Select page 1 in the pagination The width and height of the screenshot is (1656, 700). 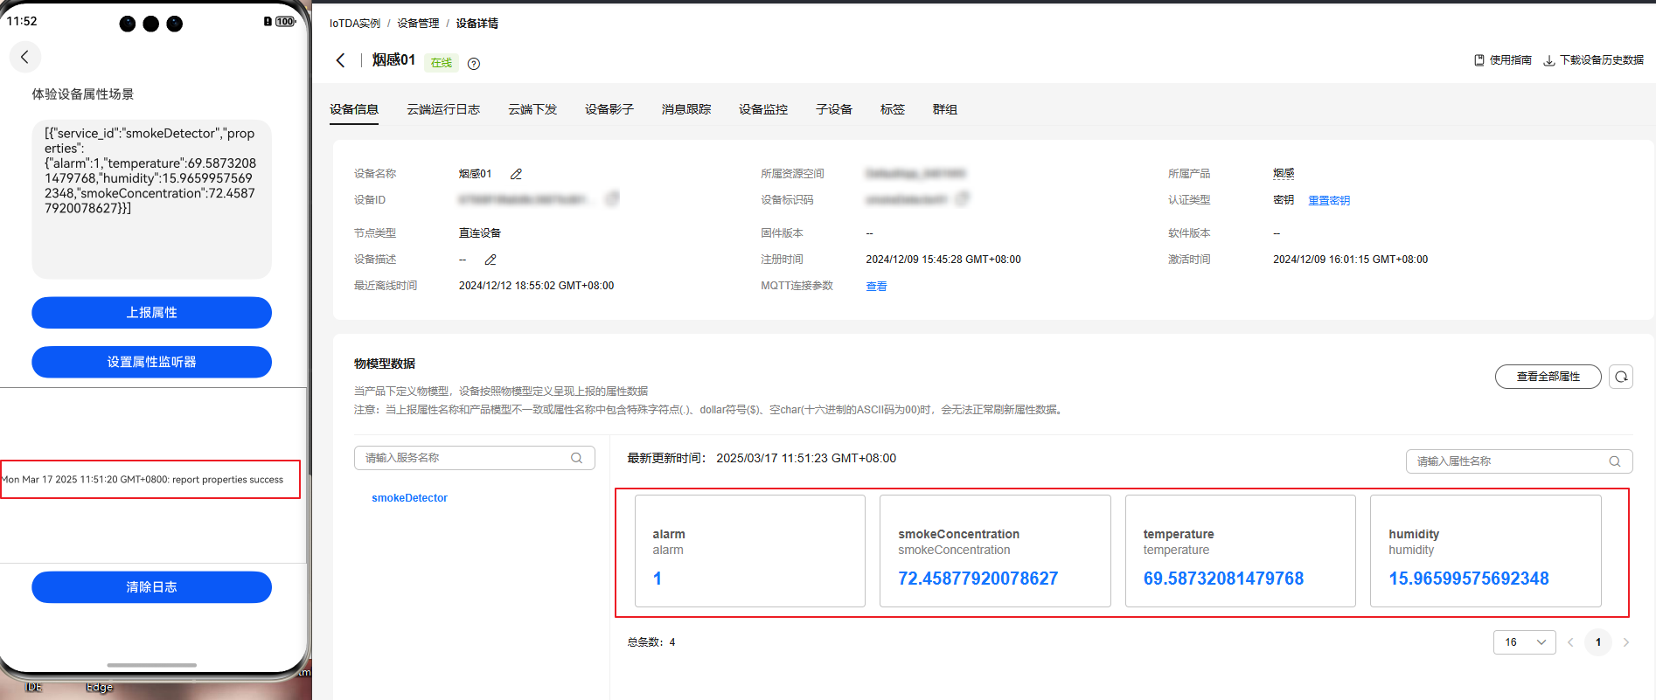1598,642
